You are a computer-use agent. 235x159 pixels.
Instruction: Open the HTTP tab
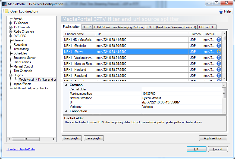tap(87, 27)
